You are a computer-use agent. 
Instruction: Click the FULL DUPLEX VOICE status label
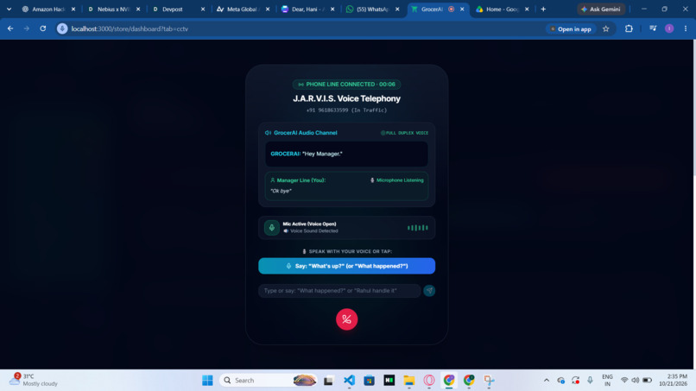(x=404, y=133)
